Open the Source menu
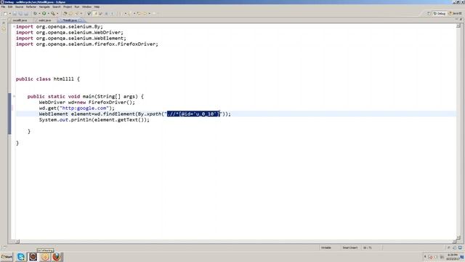 19,7
